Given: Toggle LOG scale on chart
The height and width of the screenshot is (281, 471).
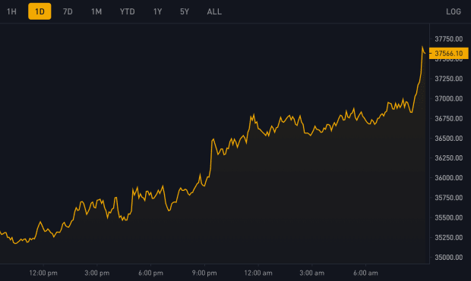Looking at the screenshot, I should click(454, 11).
